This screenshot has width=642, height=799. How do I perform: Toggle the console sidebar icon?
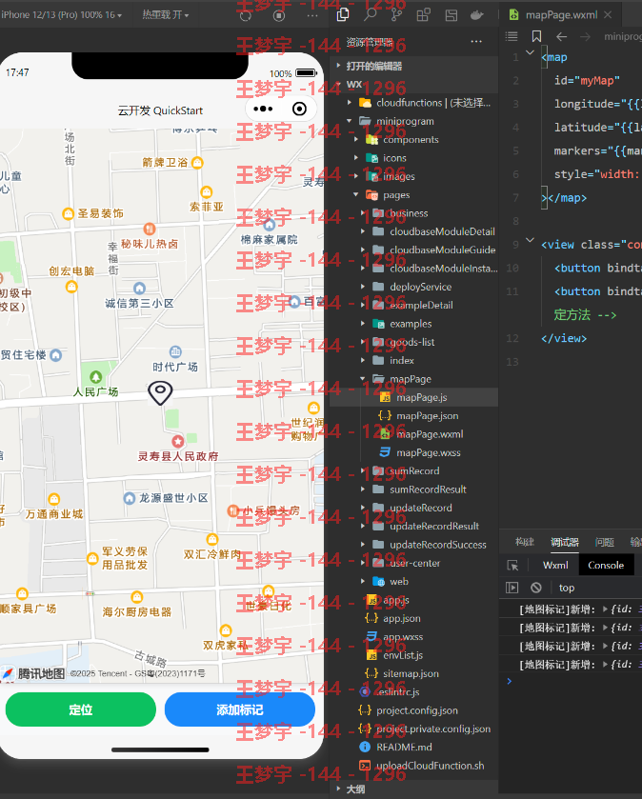pyautogui.click(x=512, y=588)
